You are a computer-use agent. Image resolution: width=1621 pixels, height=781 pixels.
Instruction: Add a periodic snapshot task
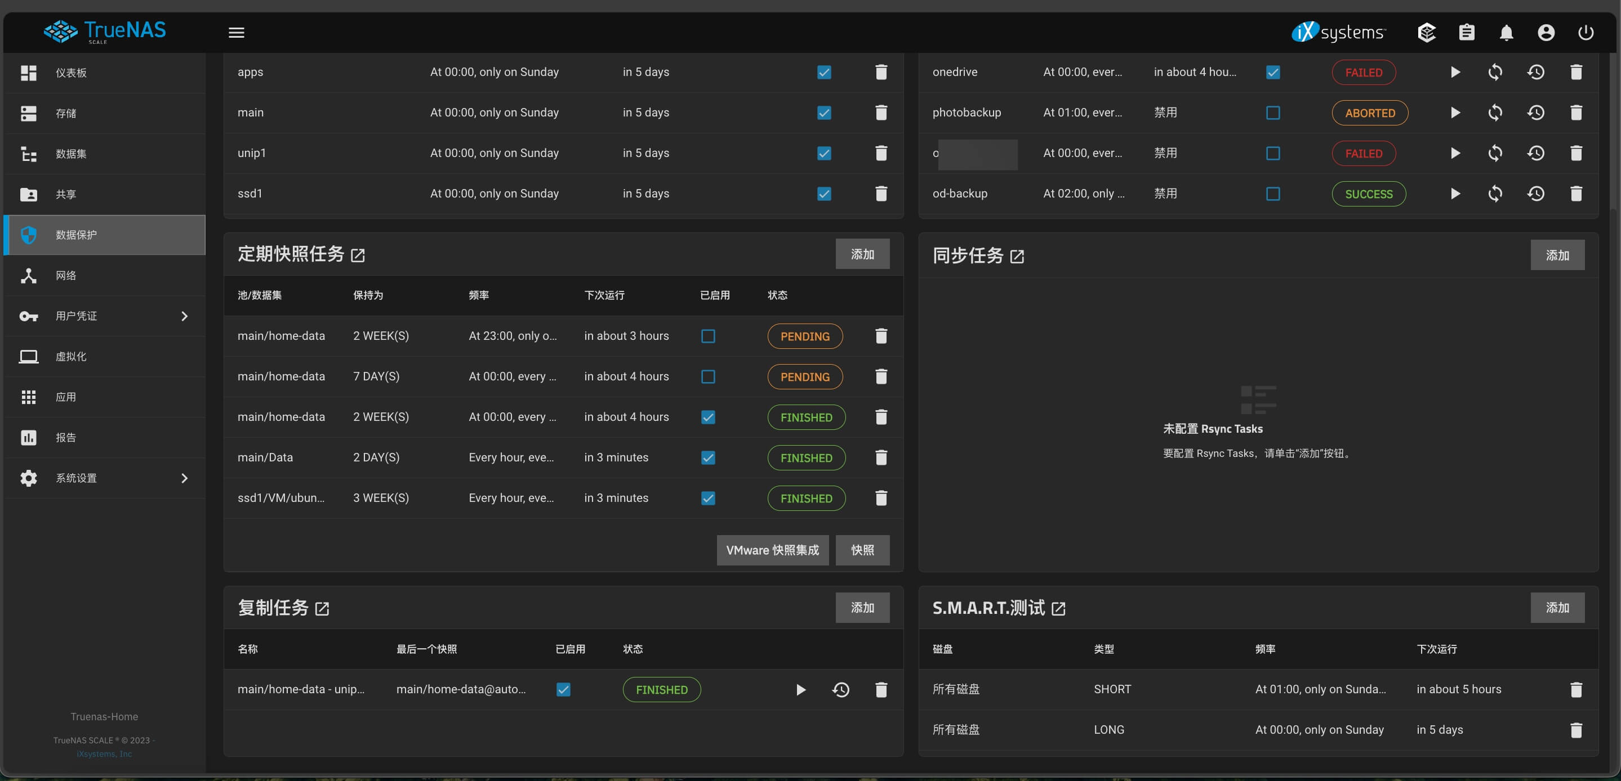point(862,254)
